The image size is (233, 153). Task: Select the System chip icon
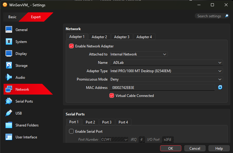tap(9, 41)
